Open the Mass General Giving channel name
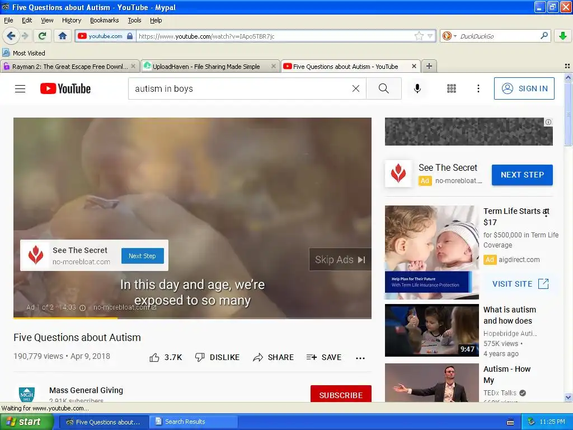Image resolution: width=573 pixels, height=430 pixels. 86,390
